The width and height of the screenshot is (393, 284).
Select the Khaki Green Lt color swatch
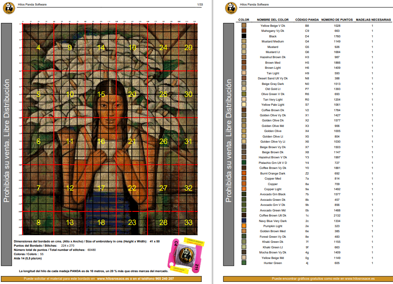click(244, 247)
